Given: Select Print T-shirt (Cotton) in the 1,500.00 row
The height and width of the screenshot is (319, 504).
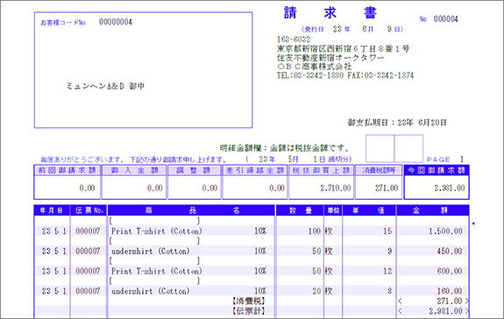Looking at the screenshot, I should [157, 231].
